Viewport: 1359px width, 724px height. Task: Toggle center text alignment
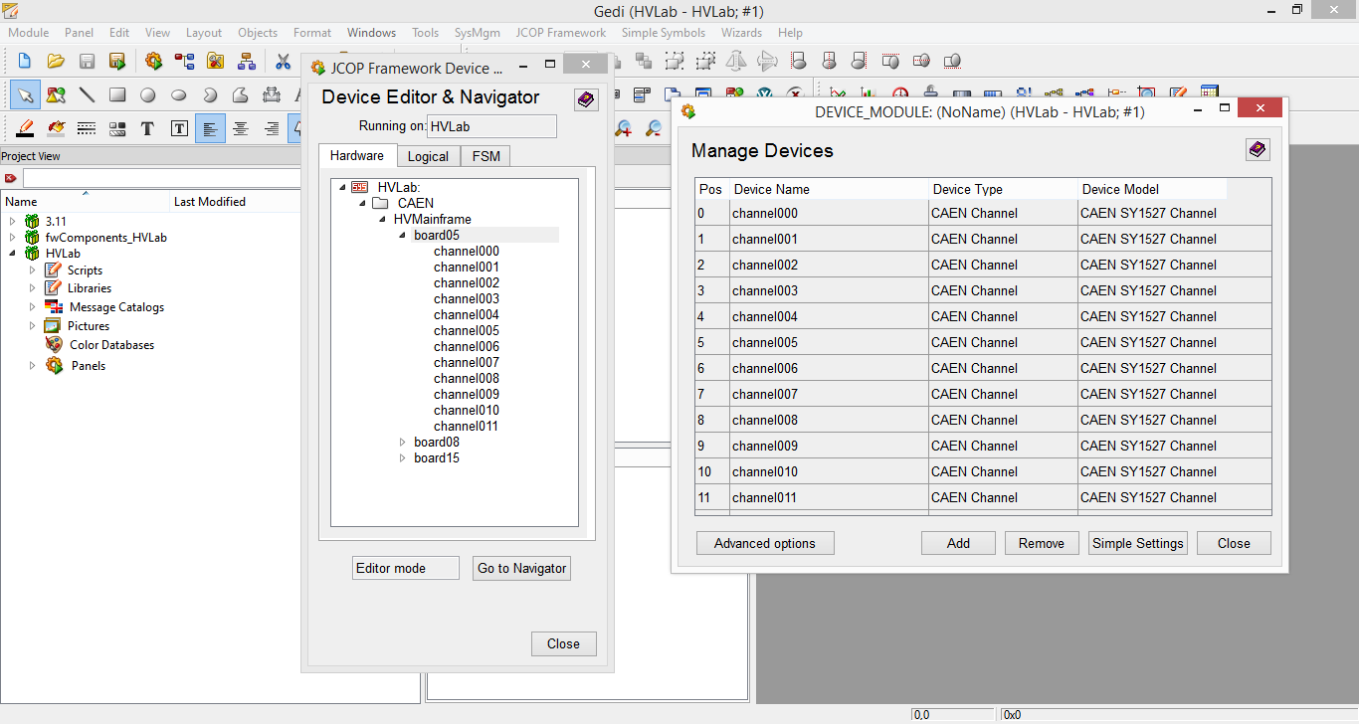241,128
